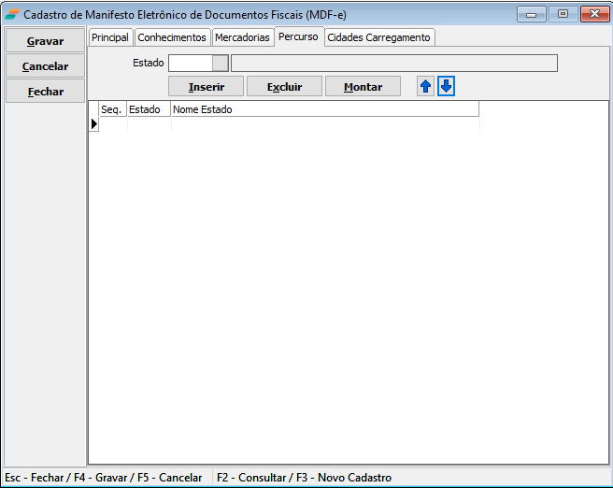Click the Seq. column header
Image resolution: width=613 pixels, height=488 pixels.
tap(112, 109)
